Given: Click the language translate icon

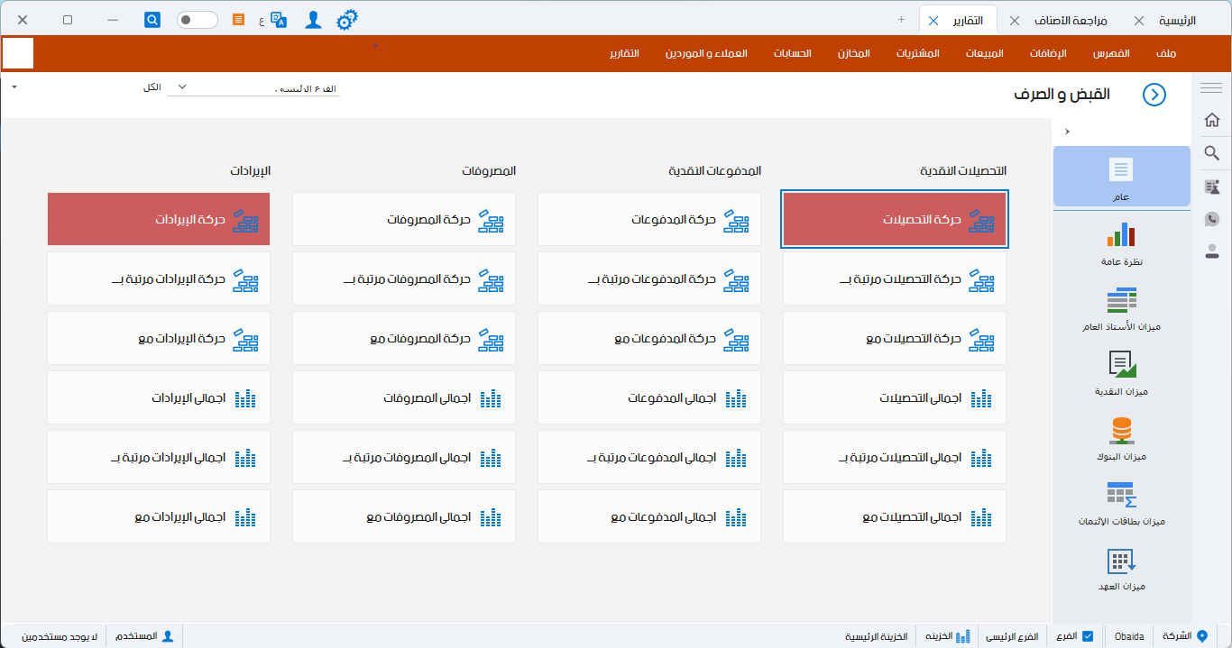Looking at the screenshot, I should 279,20.
